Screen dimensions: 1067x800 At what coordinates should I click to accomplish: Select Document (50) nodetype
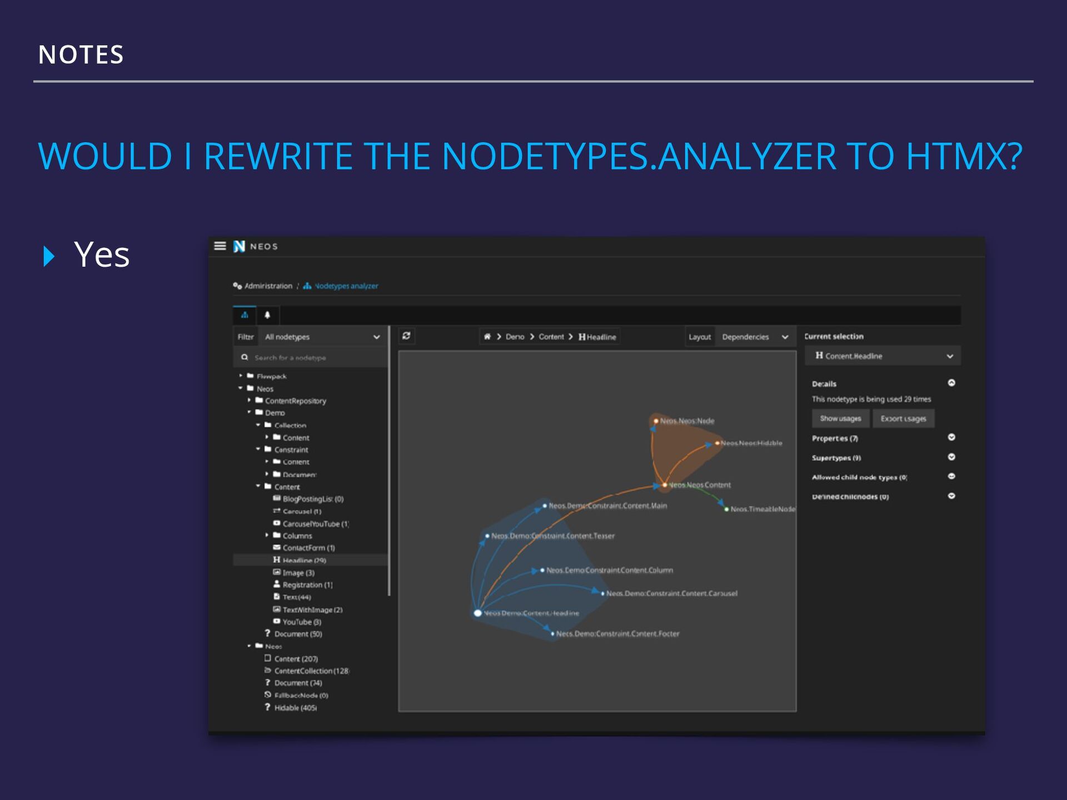pos(294,634)
